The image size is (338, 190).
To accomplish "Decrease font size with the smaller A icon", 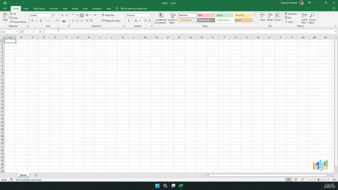I will click(x=67, y=15).
